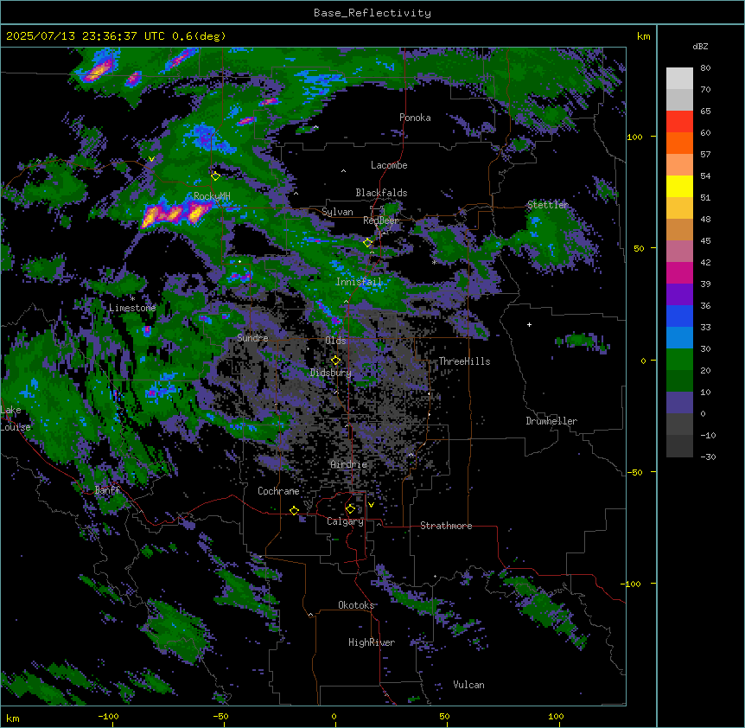
Task: Click the Strathmore label
Action: pos(446,526)
